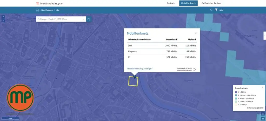Click the Mobilfunknetz breadcrumb link

(x=47, y=10)
